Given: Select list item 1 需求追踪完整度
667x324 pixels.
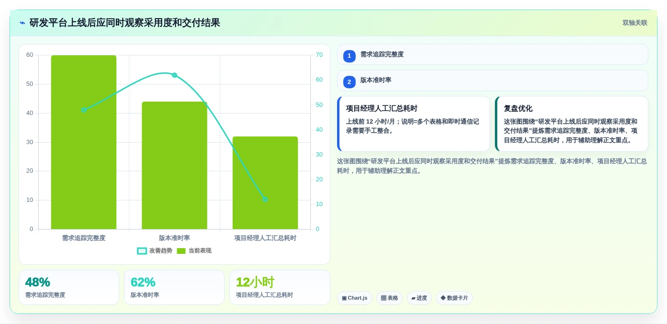Looking at the screenshot, I should pos(493,54).
